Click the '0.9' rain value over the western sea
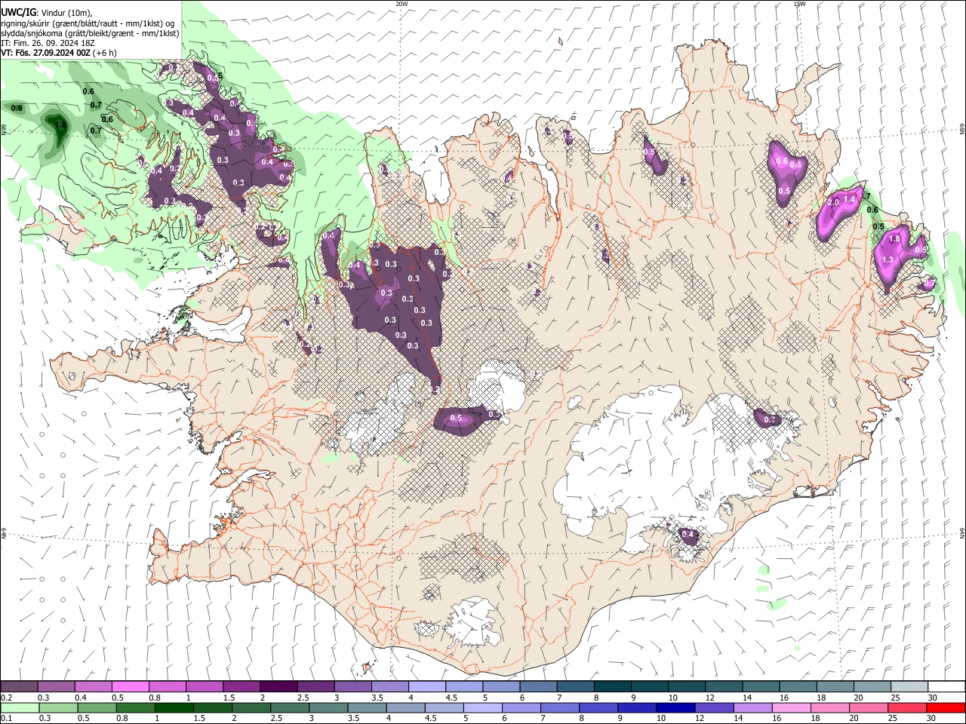 17,109
